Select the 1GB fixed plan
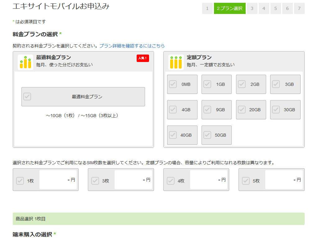This screenshot has width=318, height=238. tap(216, 84)
